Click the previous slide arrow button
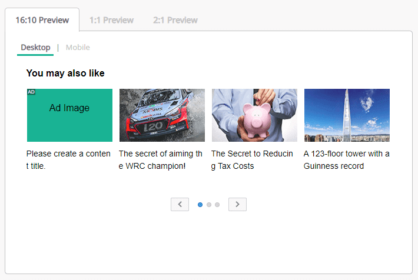Viewport: 418px width, 280px height. [x=180, y=204]
